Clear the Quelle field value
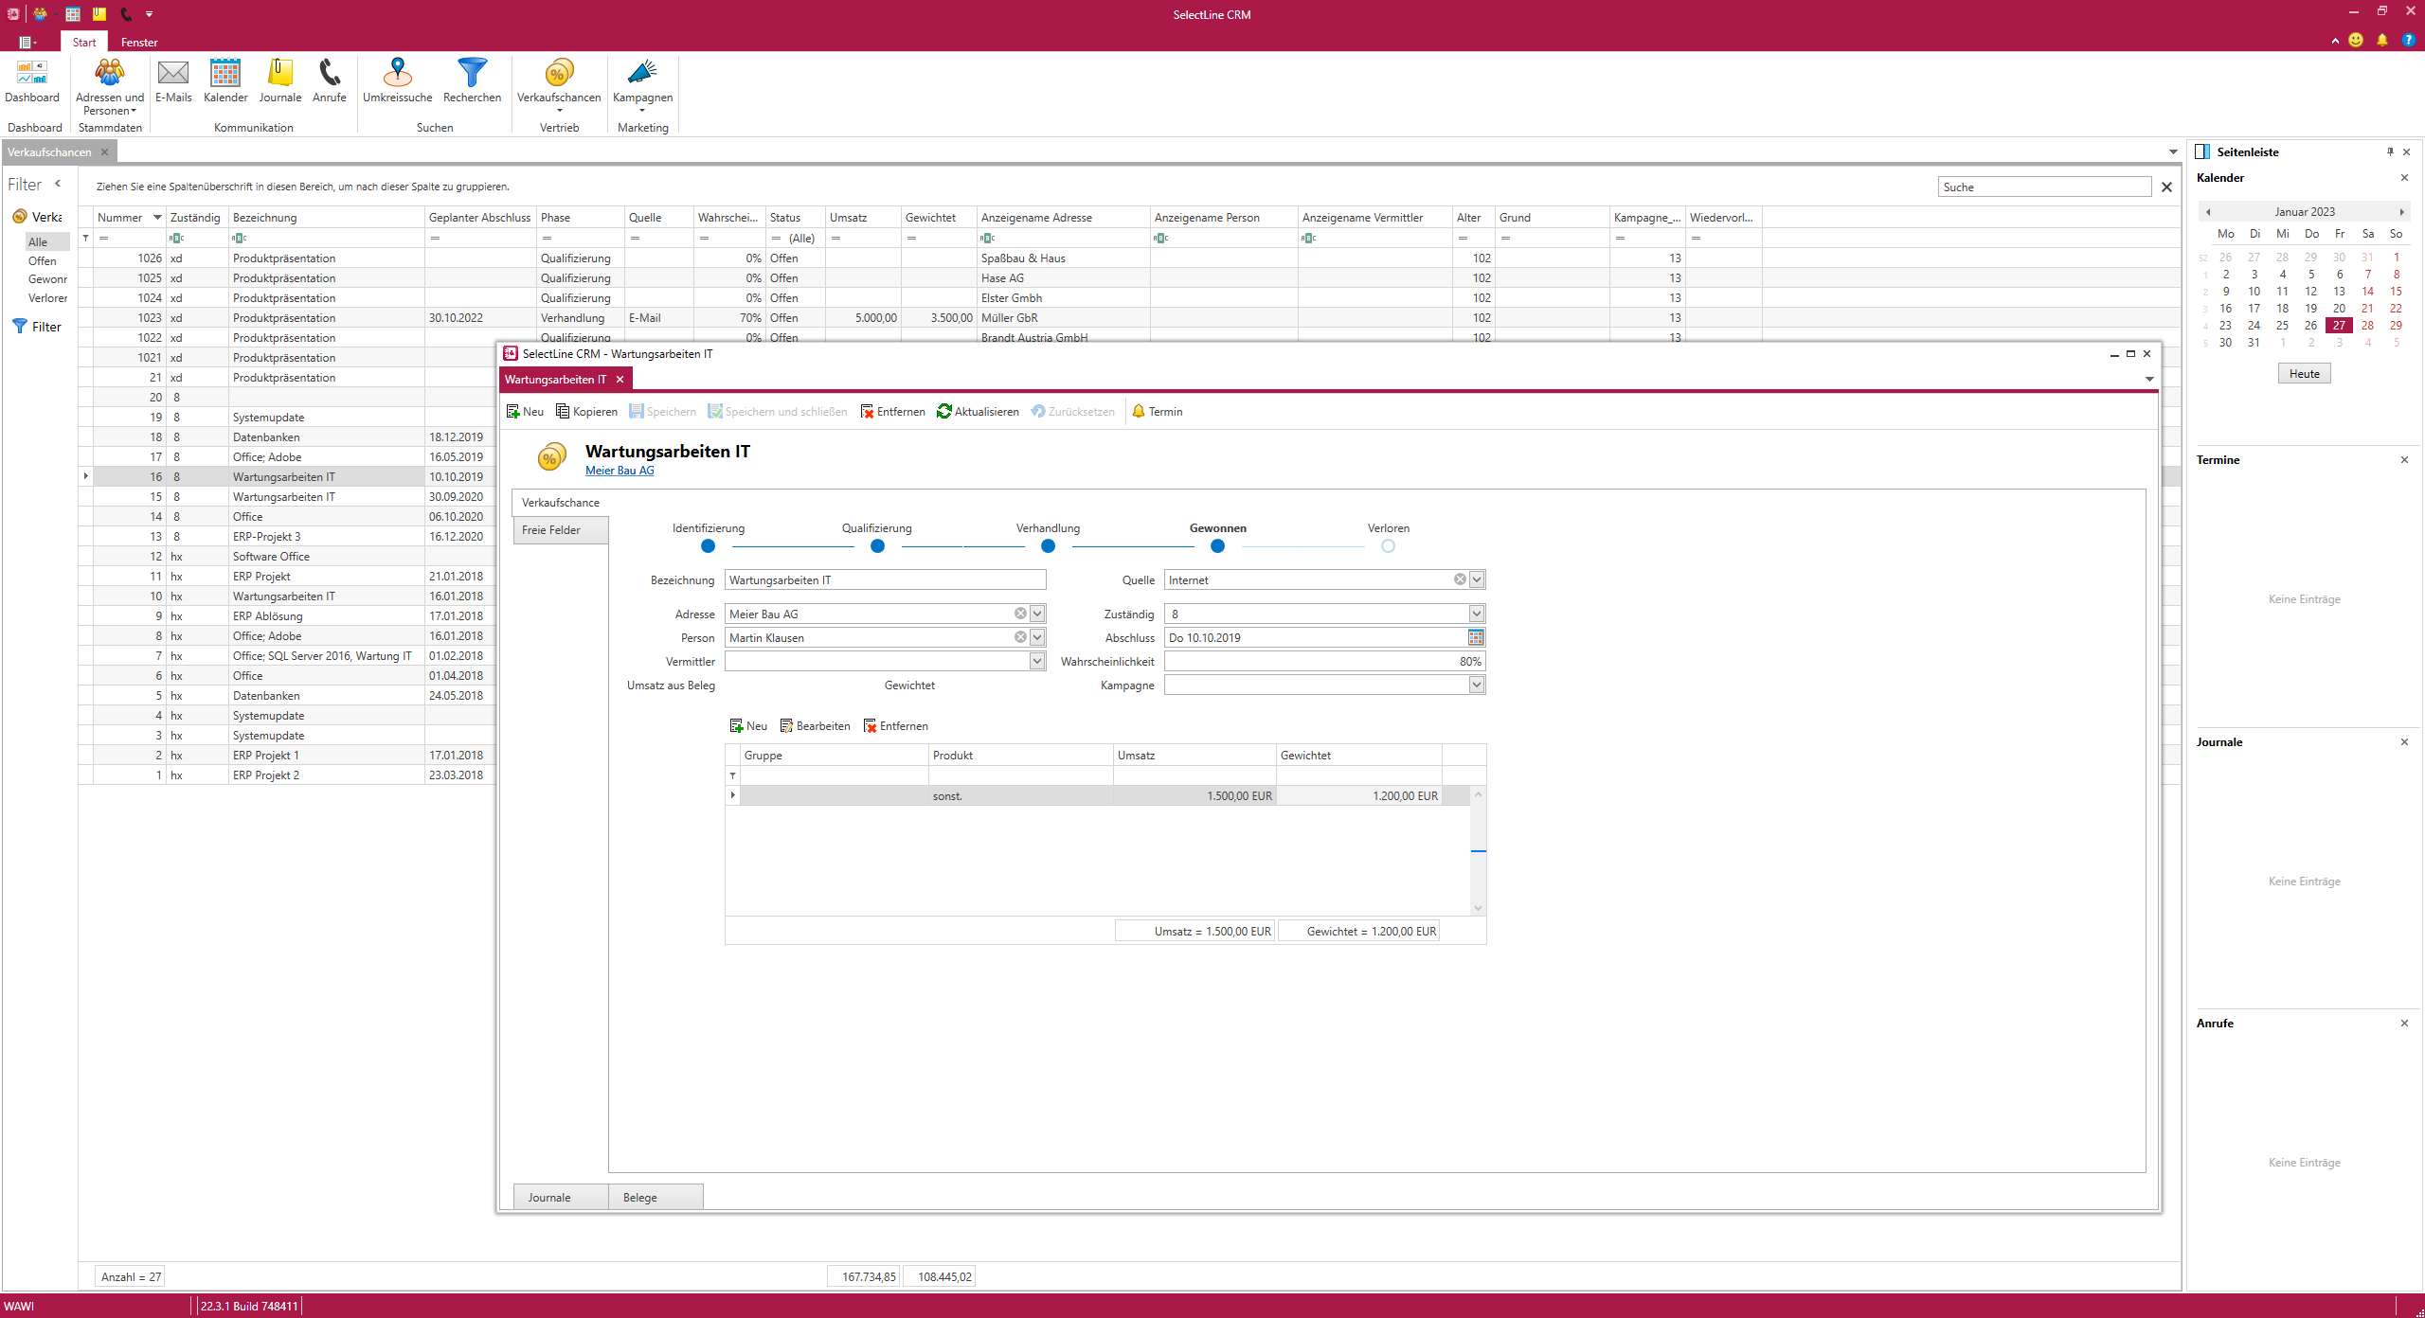The width and height of the screenshot is (2425, 1318). pos(1460,579)
